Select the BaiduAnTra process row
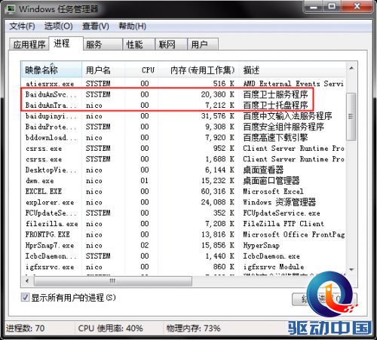 click(183, 105)
